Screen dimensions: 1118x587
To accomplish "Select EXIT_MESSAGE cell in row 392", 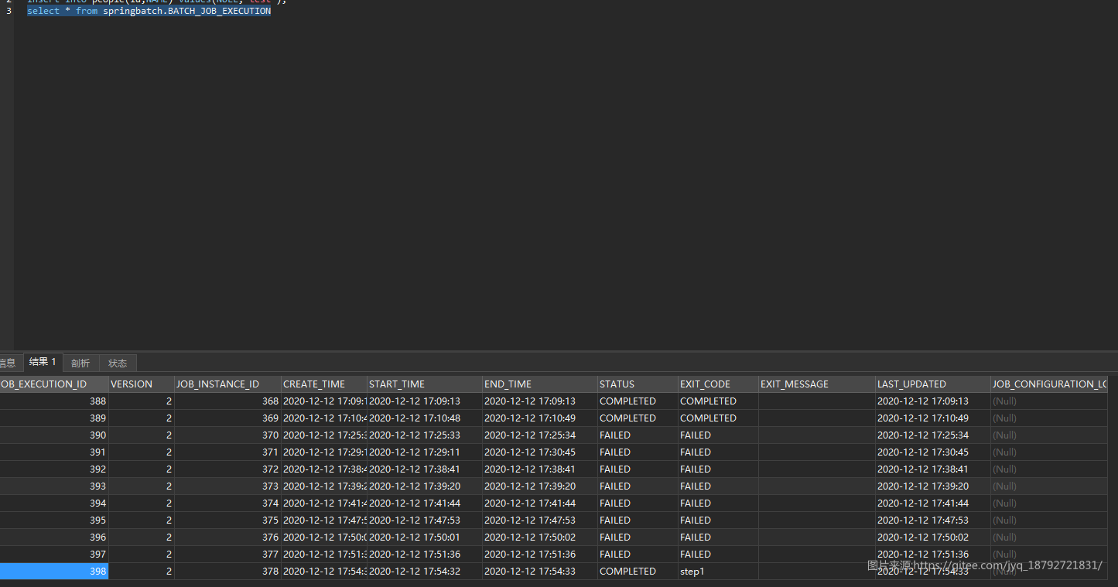I will (x=817, y=469).
